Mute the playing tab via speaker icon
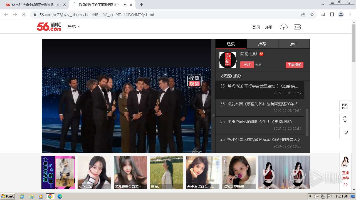 (125, 5)
